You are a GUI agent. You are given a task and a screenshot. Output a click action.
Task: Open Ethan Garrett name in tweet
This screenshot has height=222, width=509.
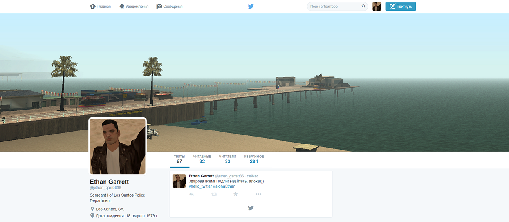click(201, 176)
